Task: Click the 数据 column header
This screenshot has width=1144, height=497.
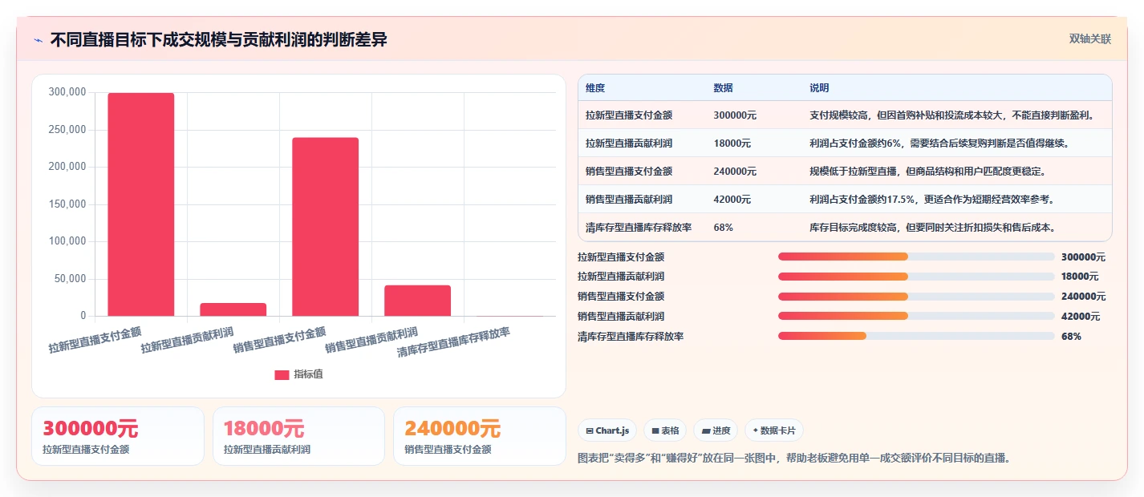Action: (723, 87)
